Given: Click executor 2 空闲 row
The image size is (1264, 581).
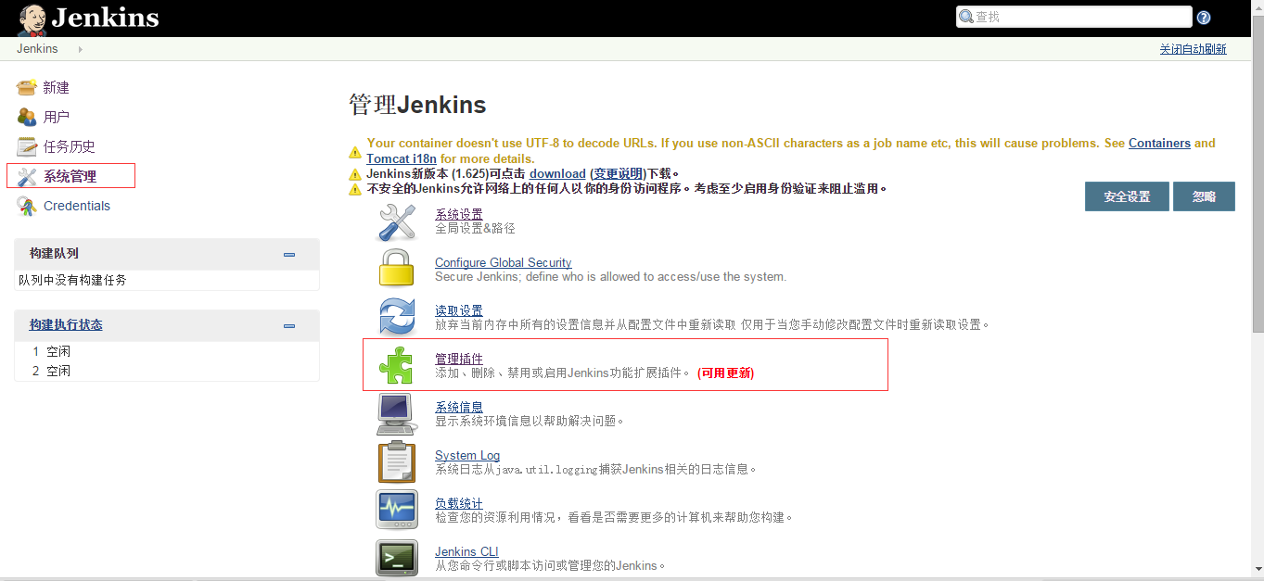Looking at the screenshot, I should [x=167, y=371].
